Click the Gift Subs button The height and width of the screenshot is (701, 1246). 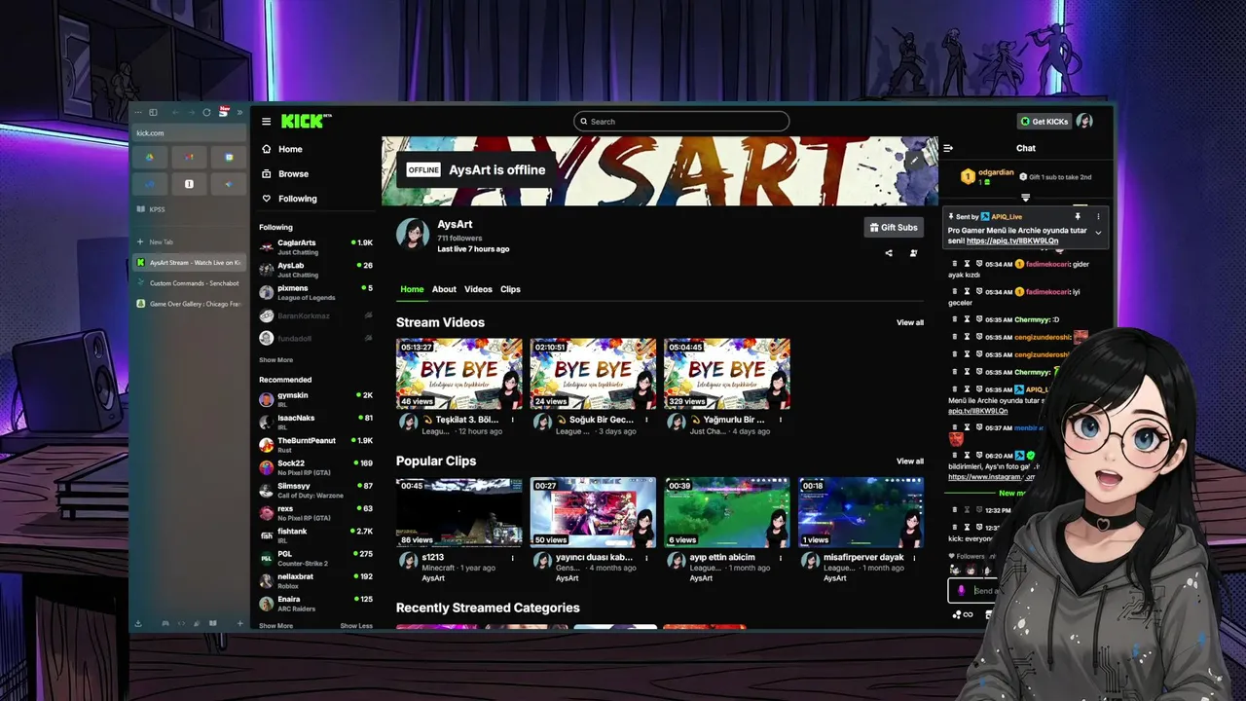tap(894, 227)
